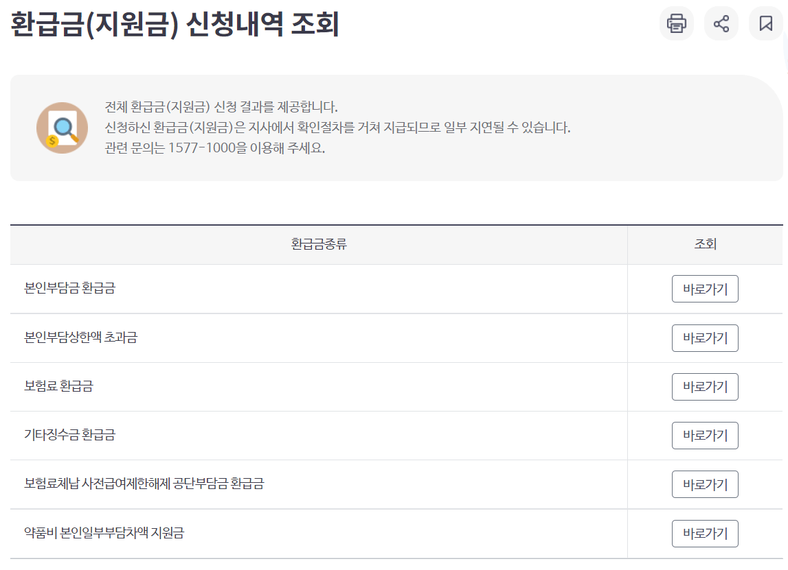Click the print icon at top right

coord(676,23)
